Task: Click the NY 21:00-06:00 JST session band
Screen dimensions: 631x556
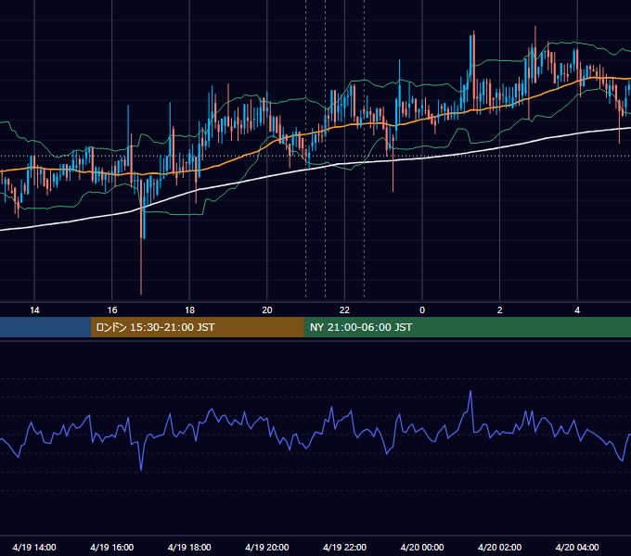Action: point(467,327)
